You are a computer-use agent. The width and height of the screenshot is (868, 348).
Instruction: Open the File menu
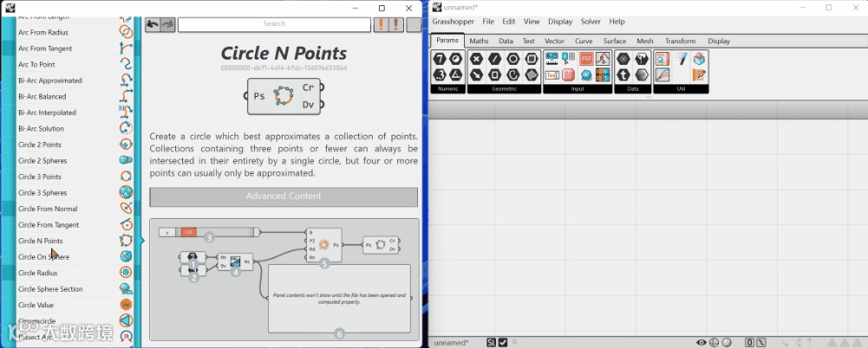point(488,22)
